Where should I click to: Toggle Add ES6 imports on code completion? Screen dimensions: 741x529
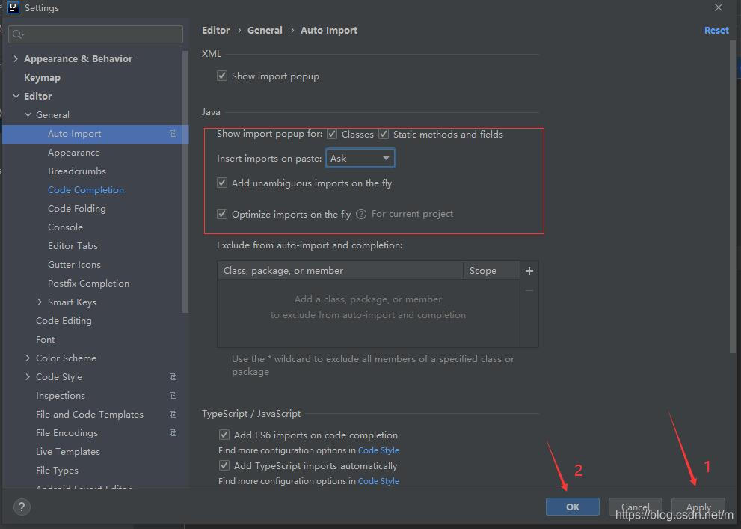[224, 435]
